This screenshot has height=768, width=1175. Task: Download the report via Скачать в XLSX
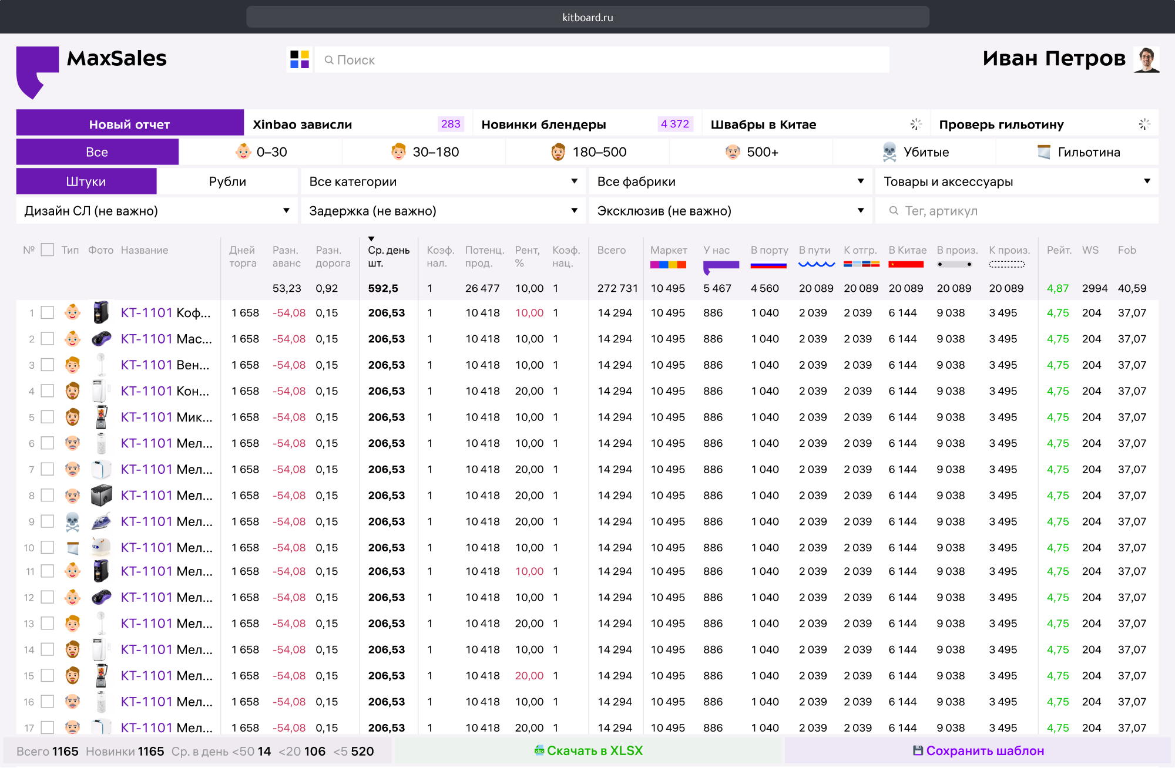point(589,750)
